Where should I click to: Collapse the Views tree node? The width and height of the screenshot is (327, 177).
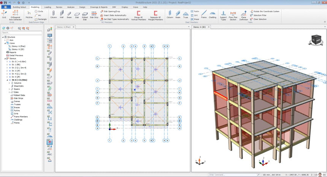5,43
